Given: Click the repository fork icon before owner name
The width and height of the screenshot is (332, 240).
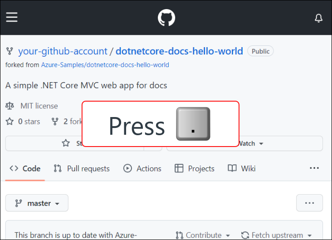Looking at the screenshot, I should 10,51.
